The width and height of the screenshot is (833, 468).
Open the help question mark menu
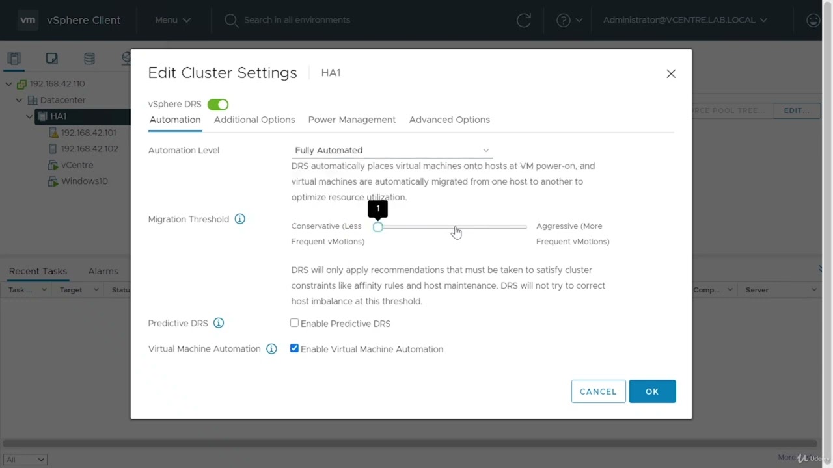(569, 20)
